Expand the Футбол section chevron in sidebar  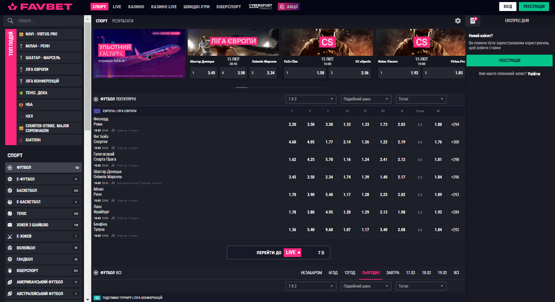(77, 168)
